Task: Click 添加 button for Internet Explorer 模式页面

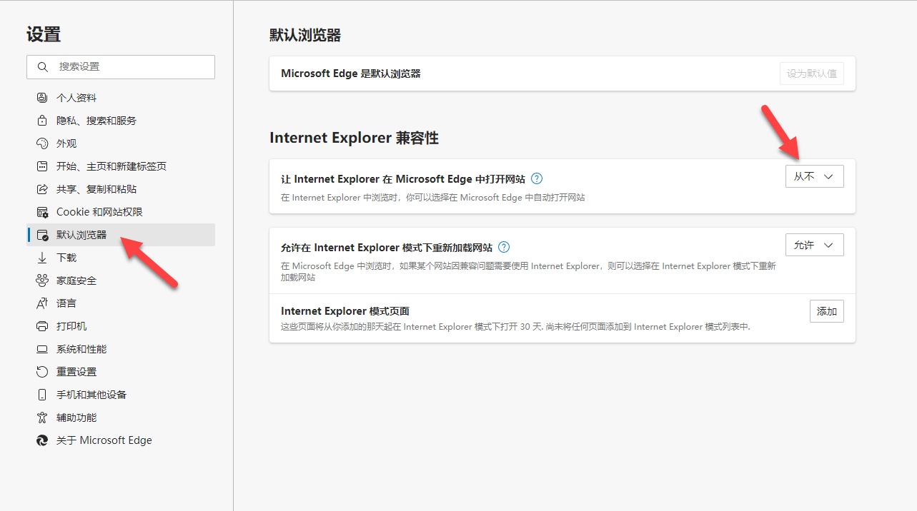Action: coord(826,311)
